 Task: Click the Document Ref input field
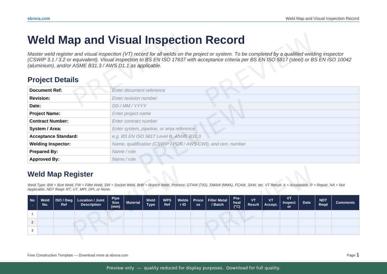point(234,90)
